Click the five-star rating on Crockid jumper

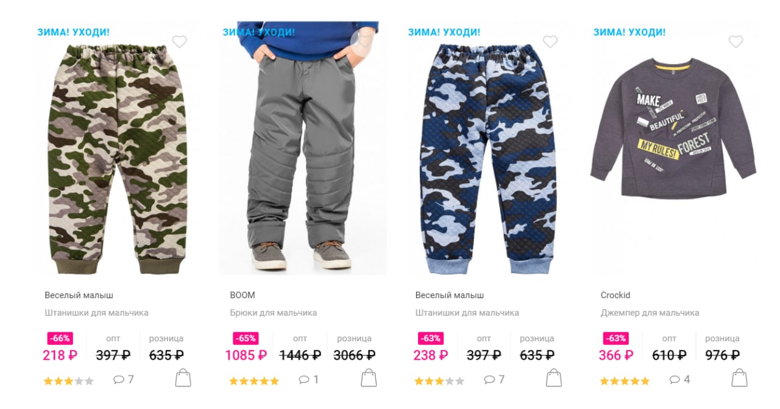[625, 381]
